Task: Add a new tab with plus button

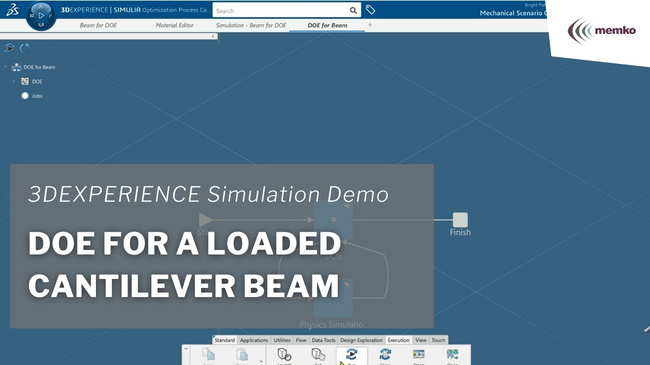Action: click(x=370, y=25)
